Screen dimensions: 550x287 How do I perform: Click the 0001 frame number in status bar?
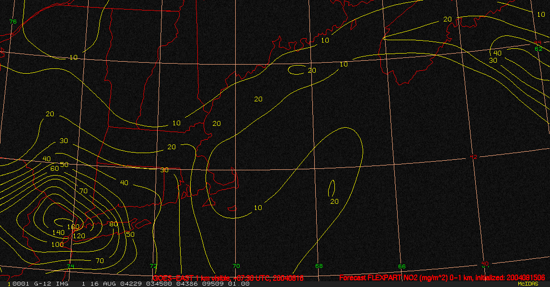(x=20, y=284)
